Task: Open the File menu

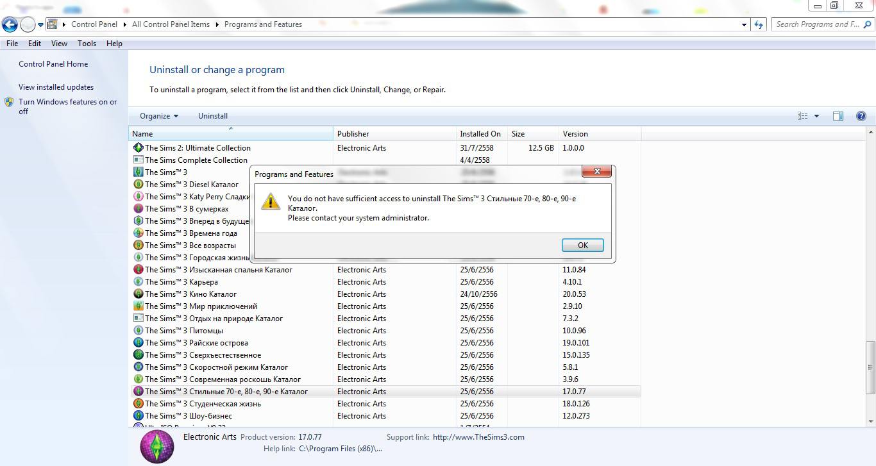Action: pos(12,44)
